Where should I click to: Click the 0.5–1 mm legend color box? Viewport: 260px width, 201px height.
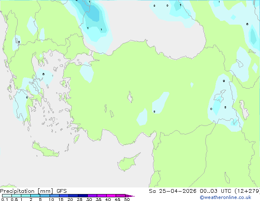16,196
